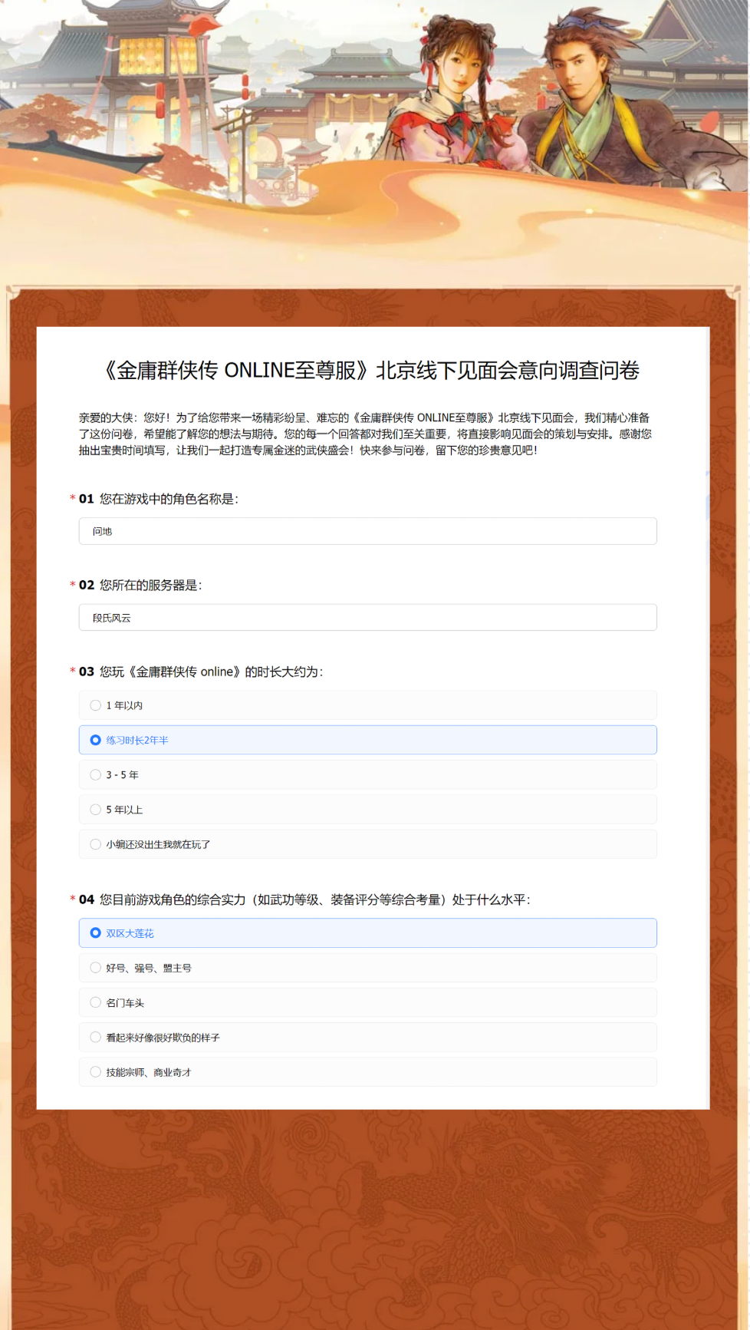Screen dimensions: 750x1330
Task: Choose the '名门车头' radio option
Action: coord(367,1002)
